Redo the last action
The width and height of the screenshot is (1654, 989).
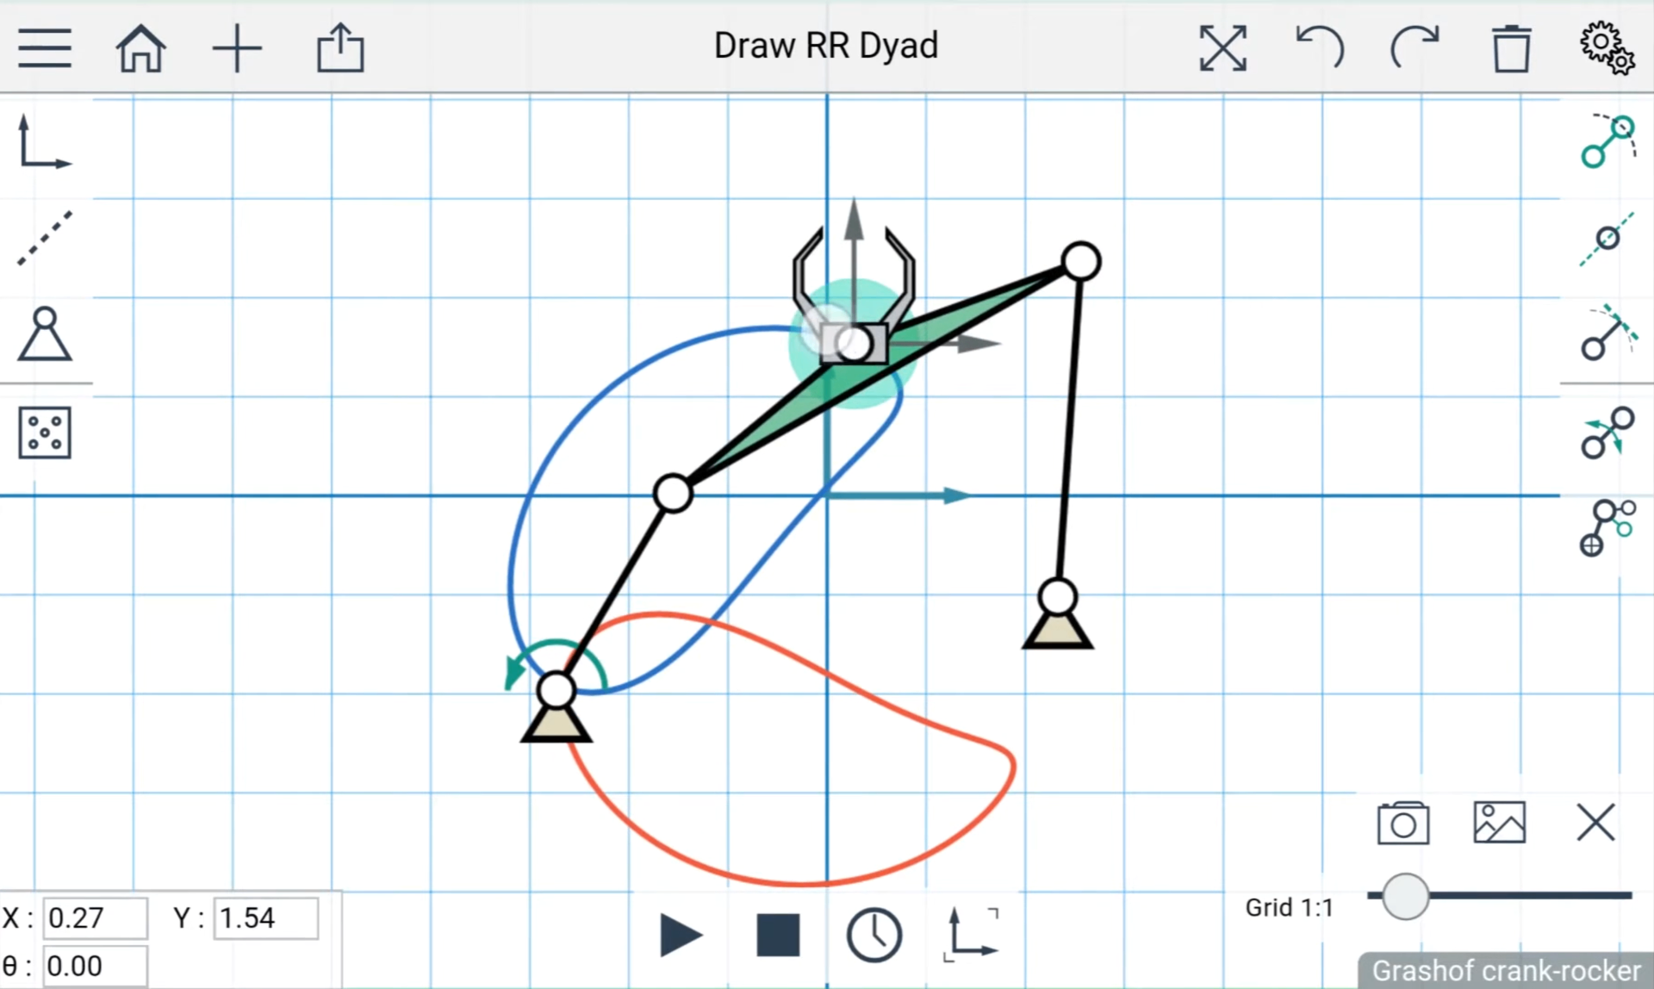click(x=1415, y=47)
